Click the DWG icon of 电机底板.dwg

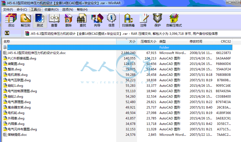tap(5, 75)
